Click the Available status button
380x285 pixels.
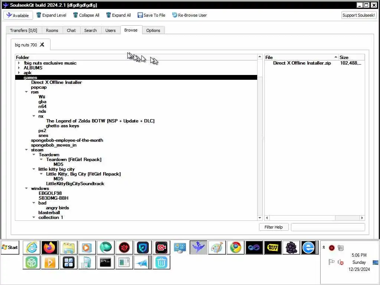[x=18, y=15]
